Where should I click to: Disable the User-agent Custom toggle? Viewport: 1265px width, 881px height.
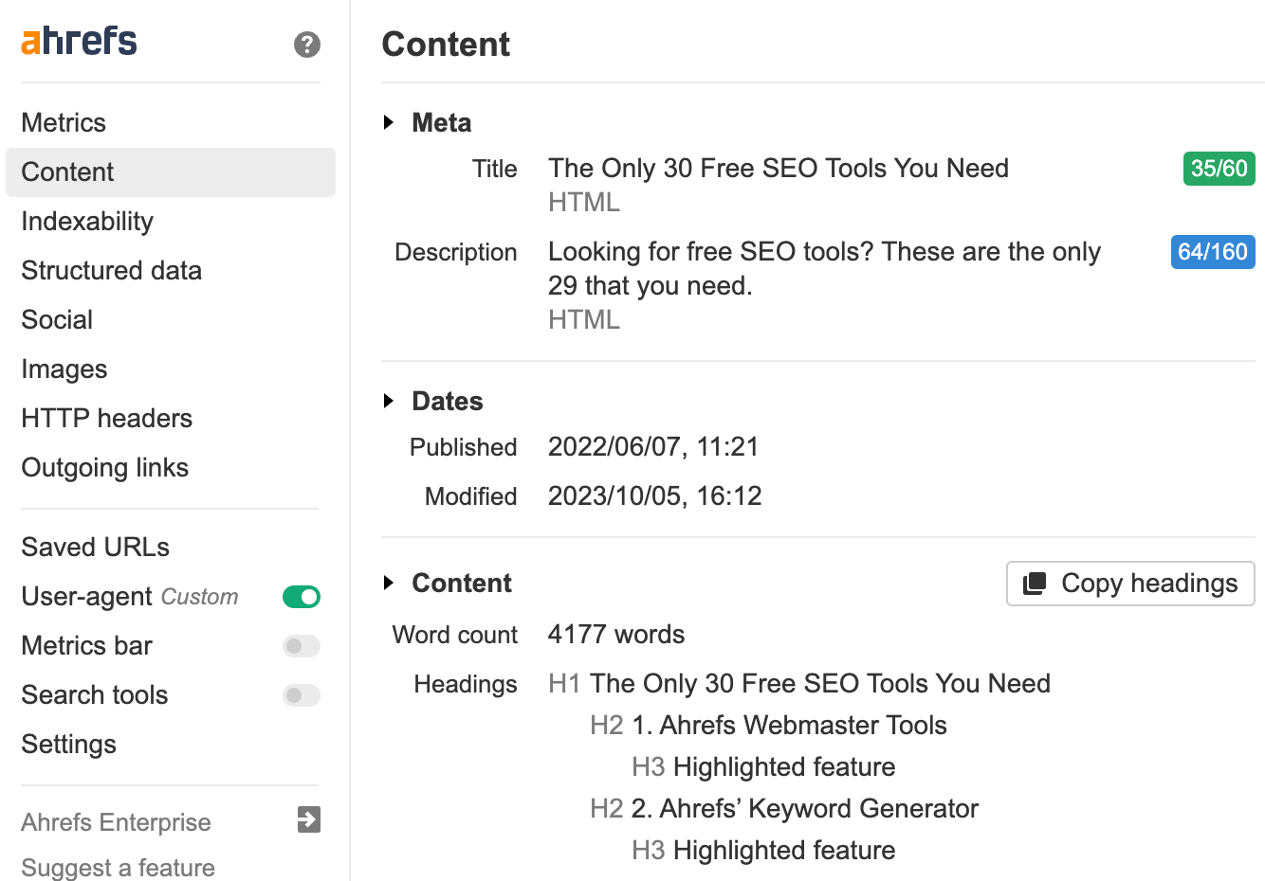point(301,597)
